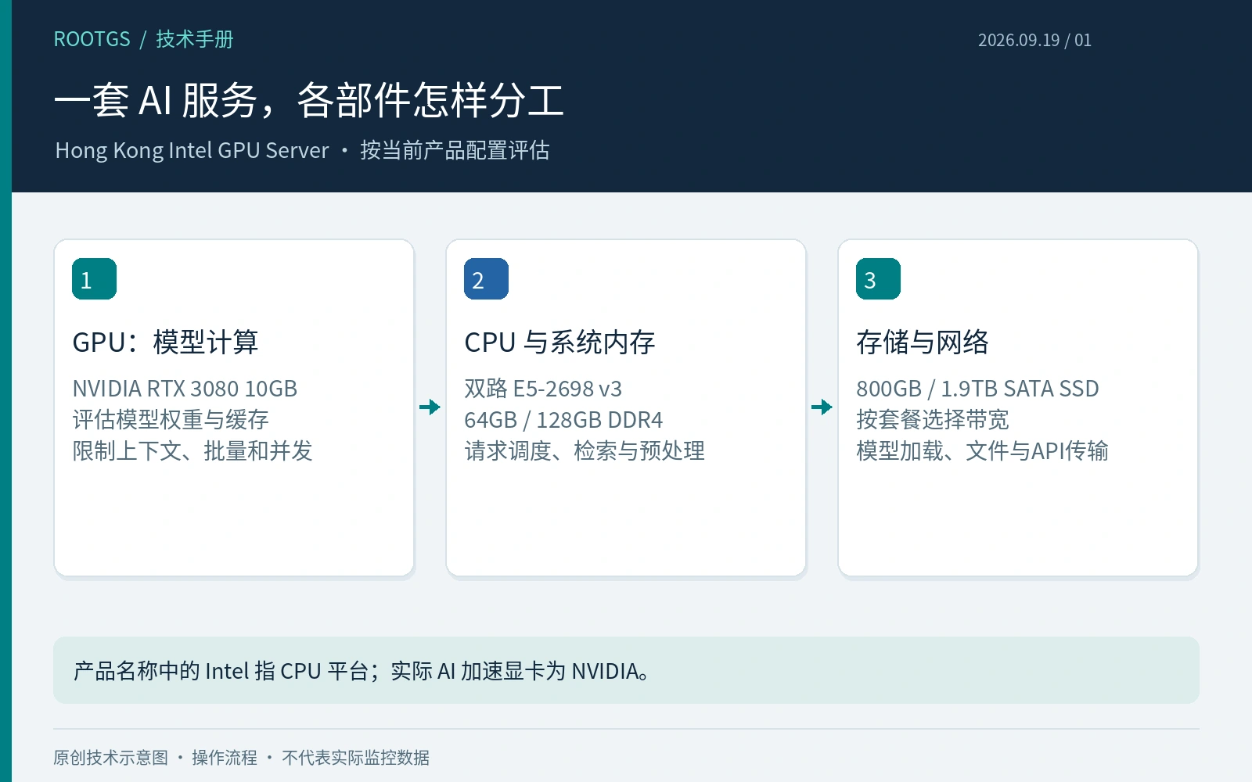This screenshot has width=1252, height=782.
Task: Click the text 双路 E5-2698 v3
Action: (543, 389)
